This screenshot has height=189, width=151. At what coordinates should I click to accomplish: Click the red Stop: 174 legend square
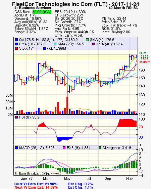16,48
